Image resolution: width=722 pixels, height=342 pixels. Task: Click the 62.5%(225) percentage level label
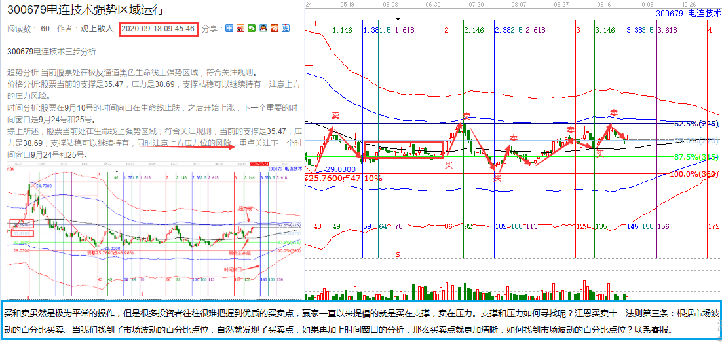point(696,123)
